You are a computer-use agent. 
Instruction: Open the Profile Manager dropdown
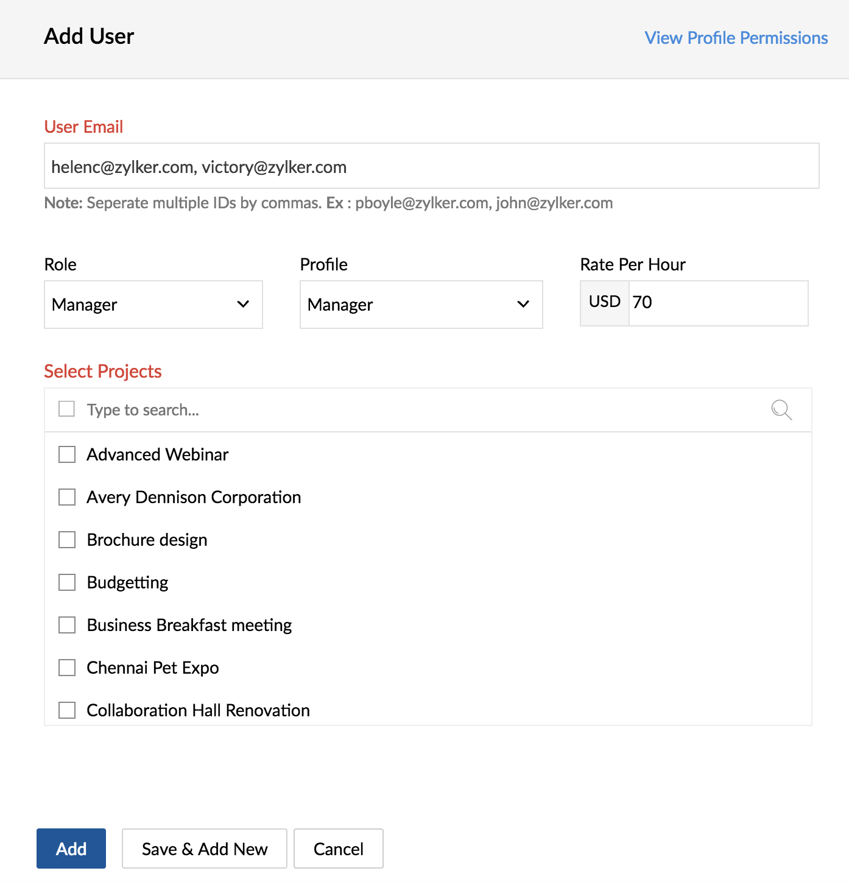421,305
